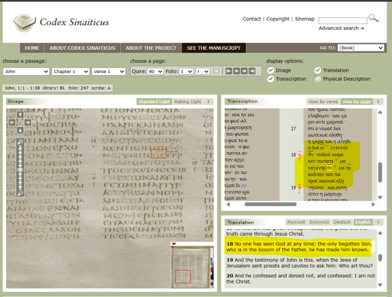This screenshot has width=392, height=297.
Task: Open the HOME menu item
Action: coord(32,48)
